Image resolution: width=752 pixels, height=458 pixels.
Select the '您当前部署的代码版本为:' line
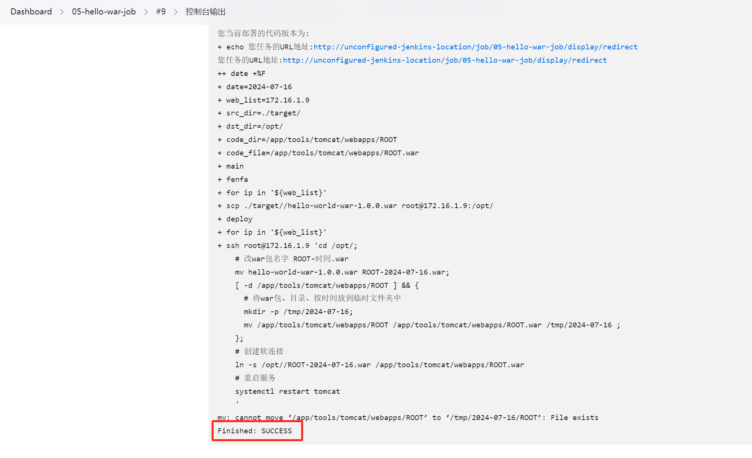(263, 33)
